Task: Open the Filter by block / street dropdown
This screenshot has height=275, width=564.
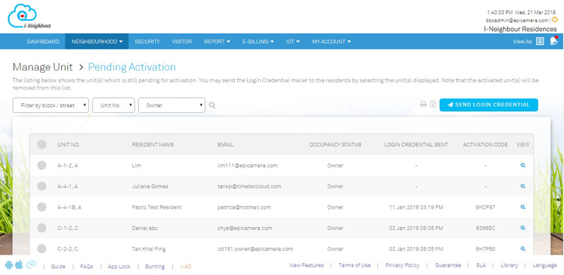Action: coord(51,106)
